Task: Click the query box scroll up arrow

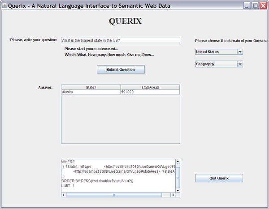Action: coord(178,162)
